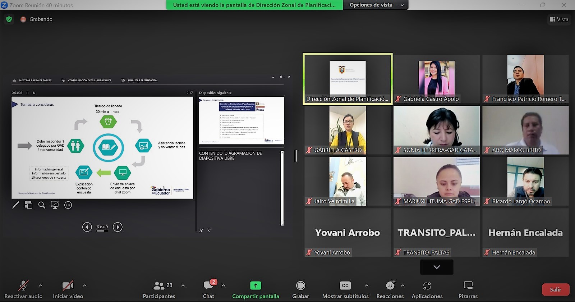Viewport: 575px width, 302px height.
Task: Open the Aplicaciones panel
Action: (427, 290)
